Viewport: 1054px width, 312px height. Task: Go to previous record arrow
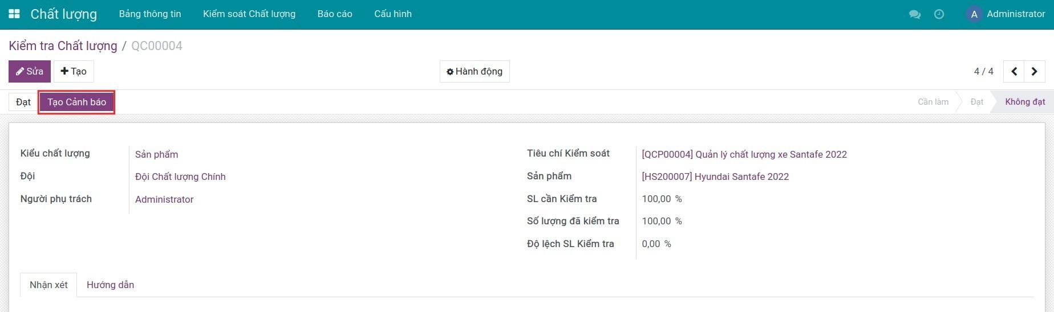pos(1014,72)
